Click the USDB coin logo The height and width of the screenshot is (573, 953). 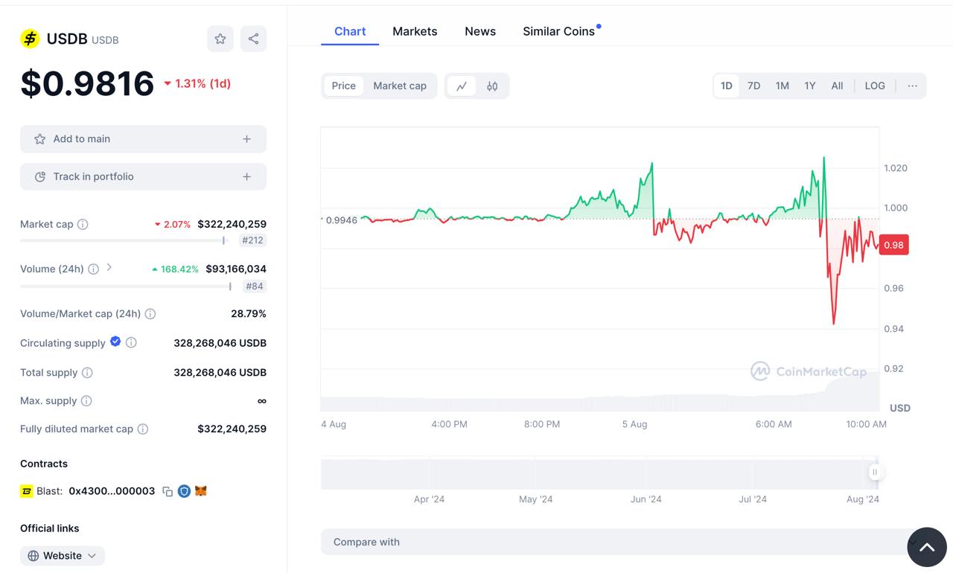point(30,39)
